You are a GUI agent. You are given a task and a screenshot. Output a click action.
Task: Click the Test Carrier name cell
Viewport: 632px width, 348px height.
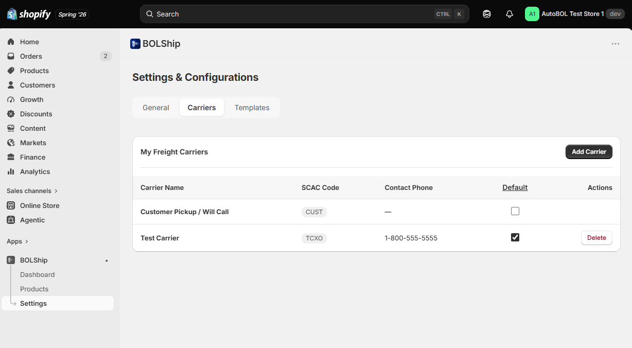[160, 238]
